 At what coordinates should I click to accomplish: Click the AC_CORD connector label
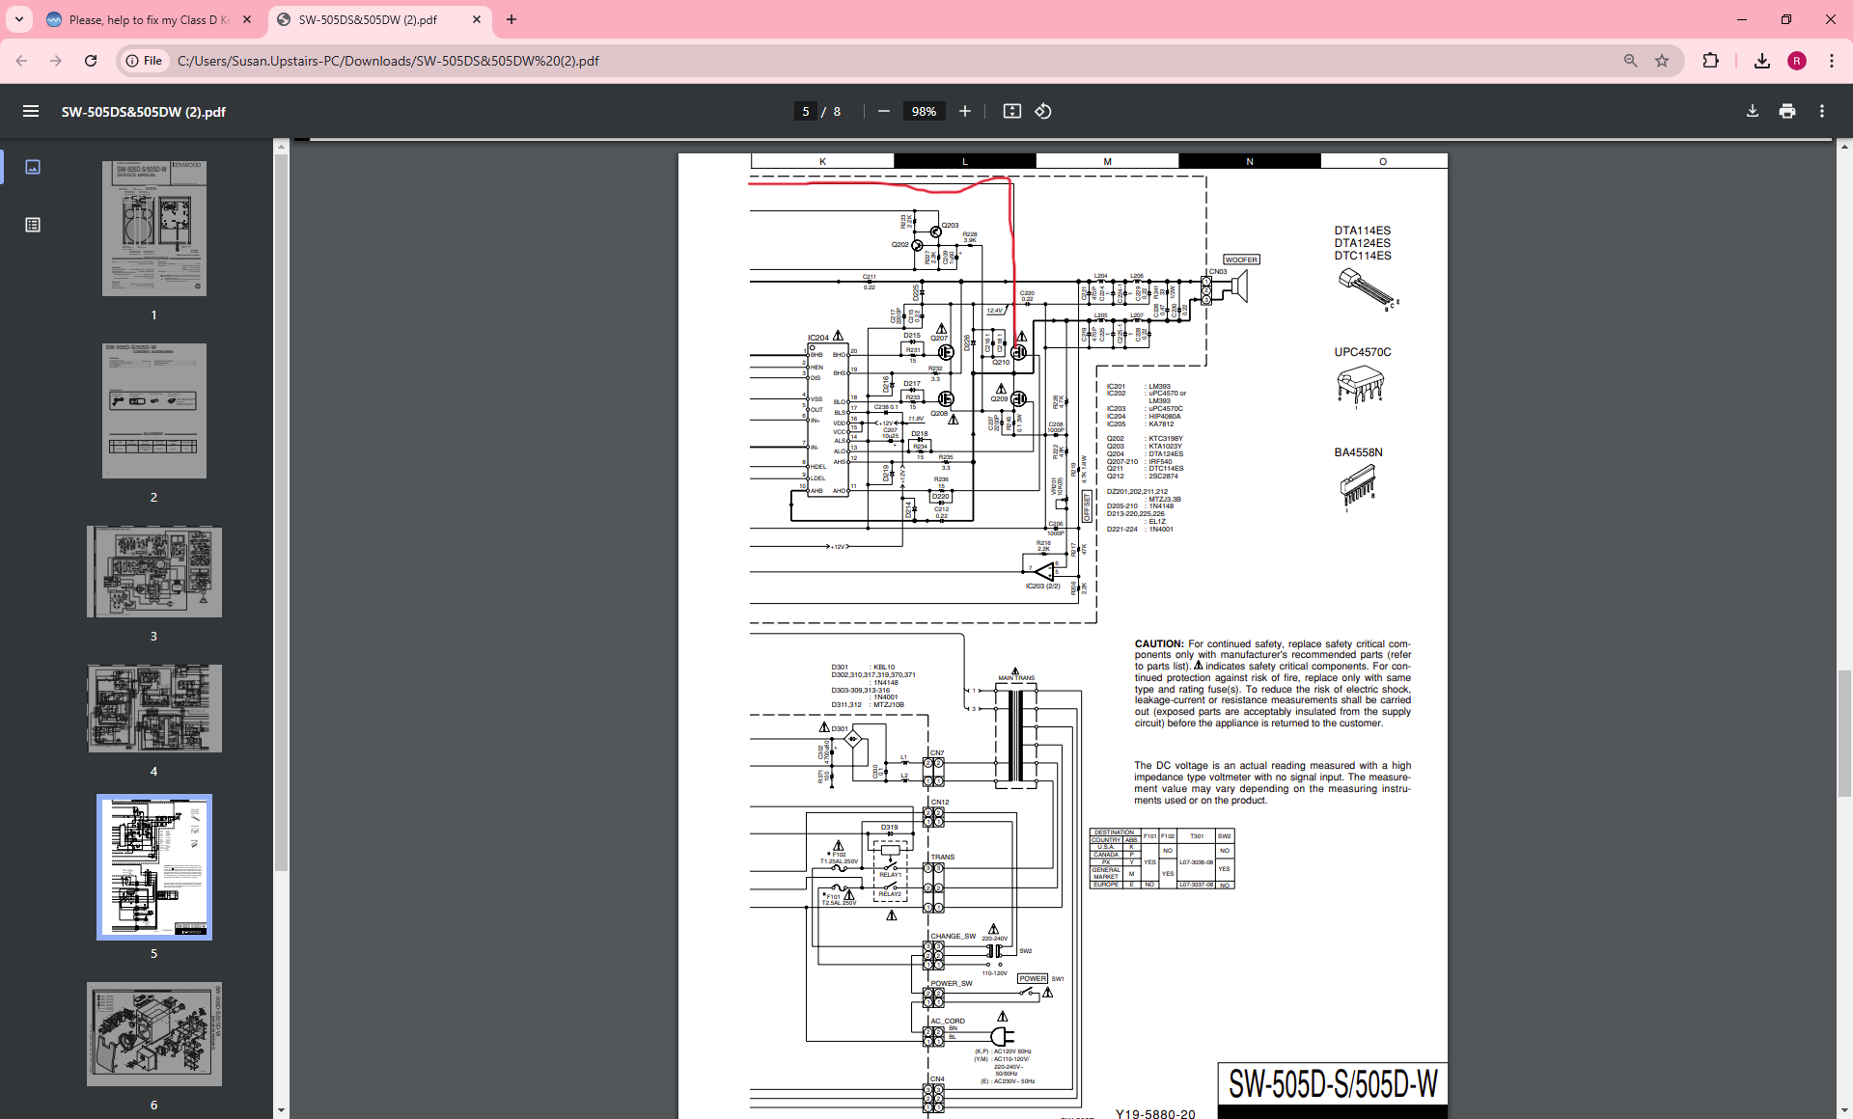tap(948, 1021)
